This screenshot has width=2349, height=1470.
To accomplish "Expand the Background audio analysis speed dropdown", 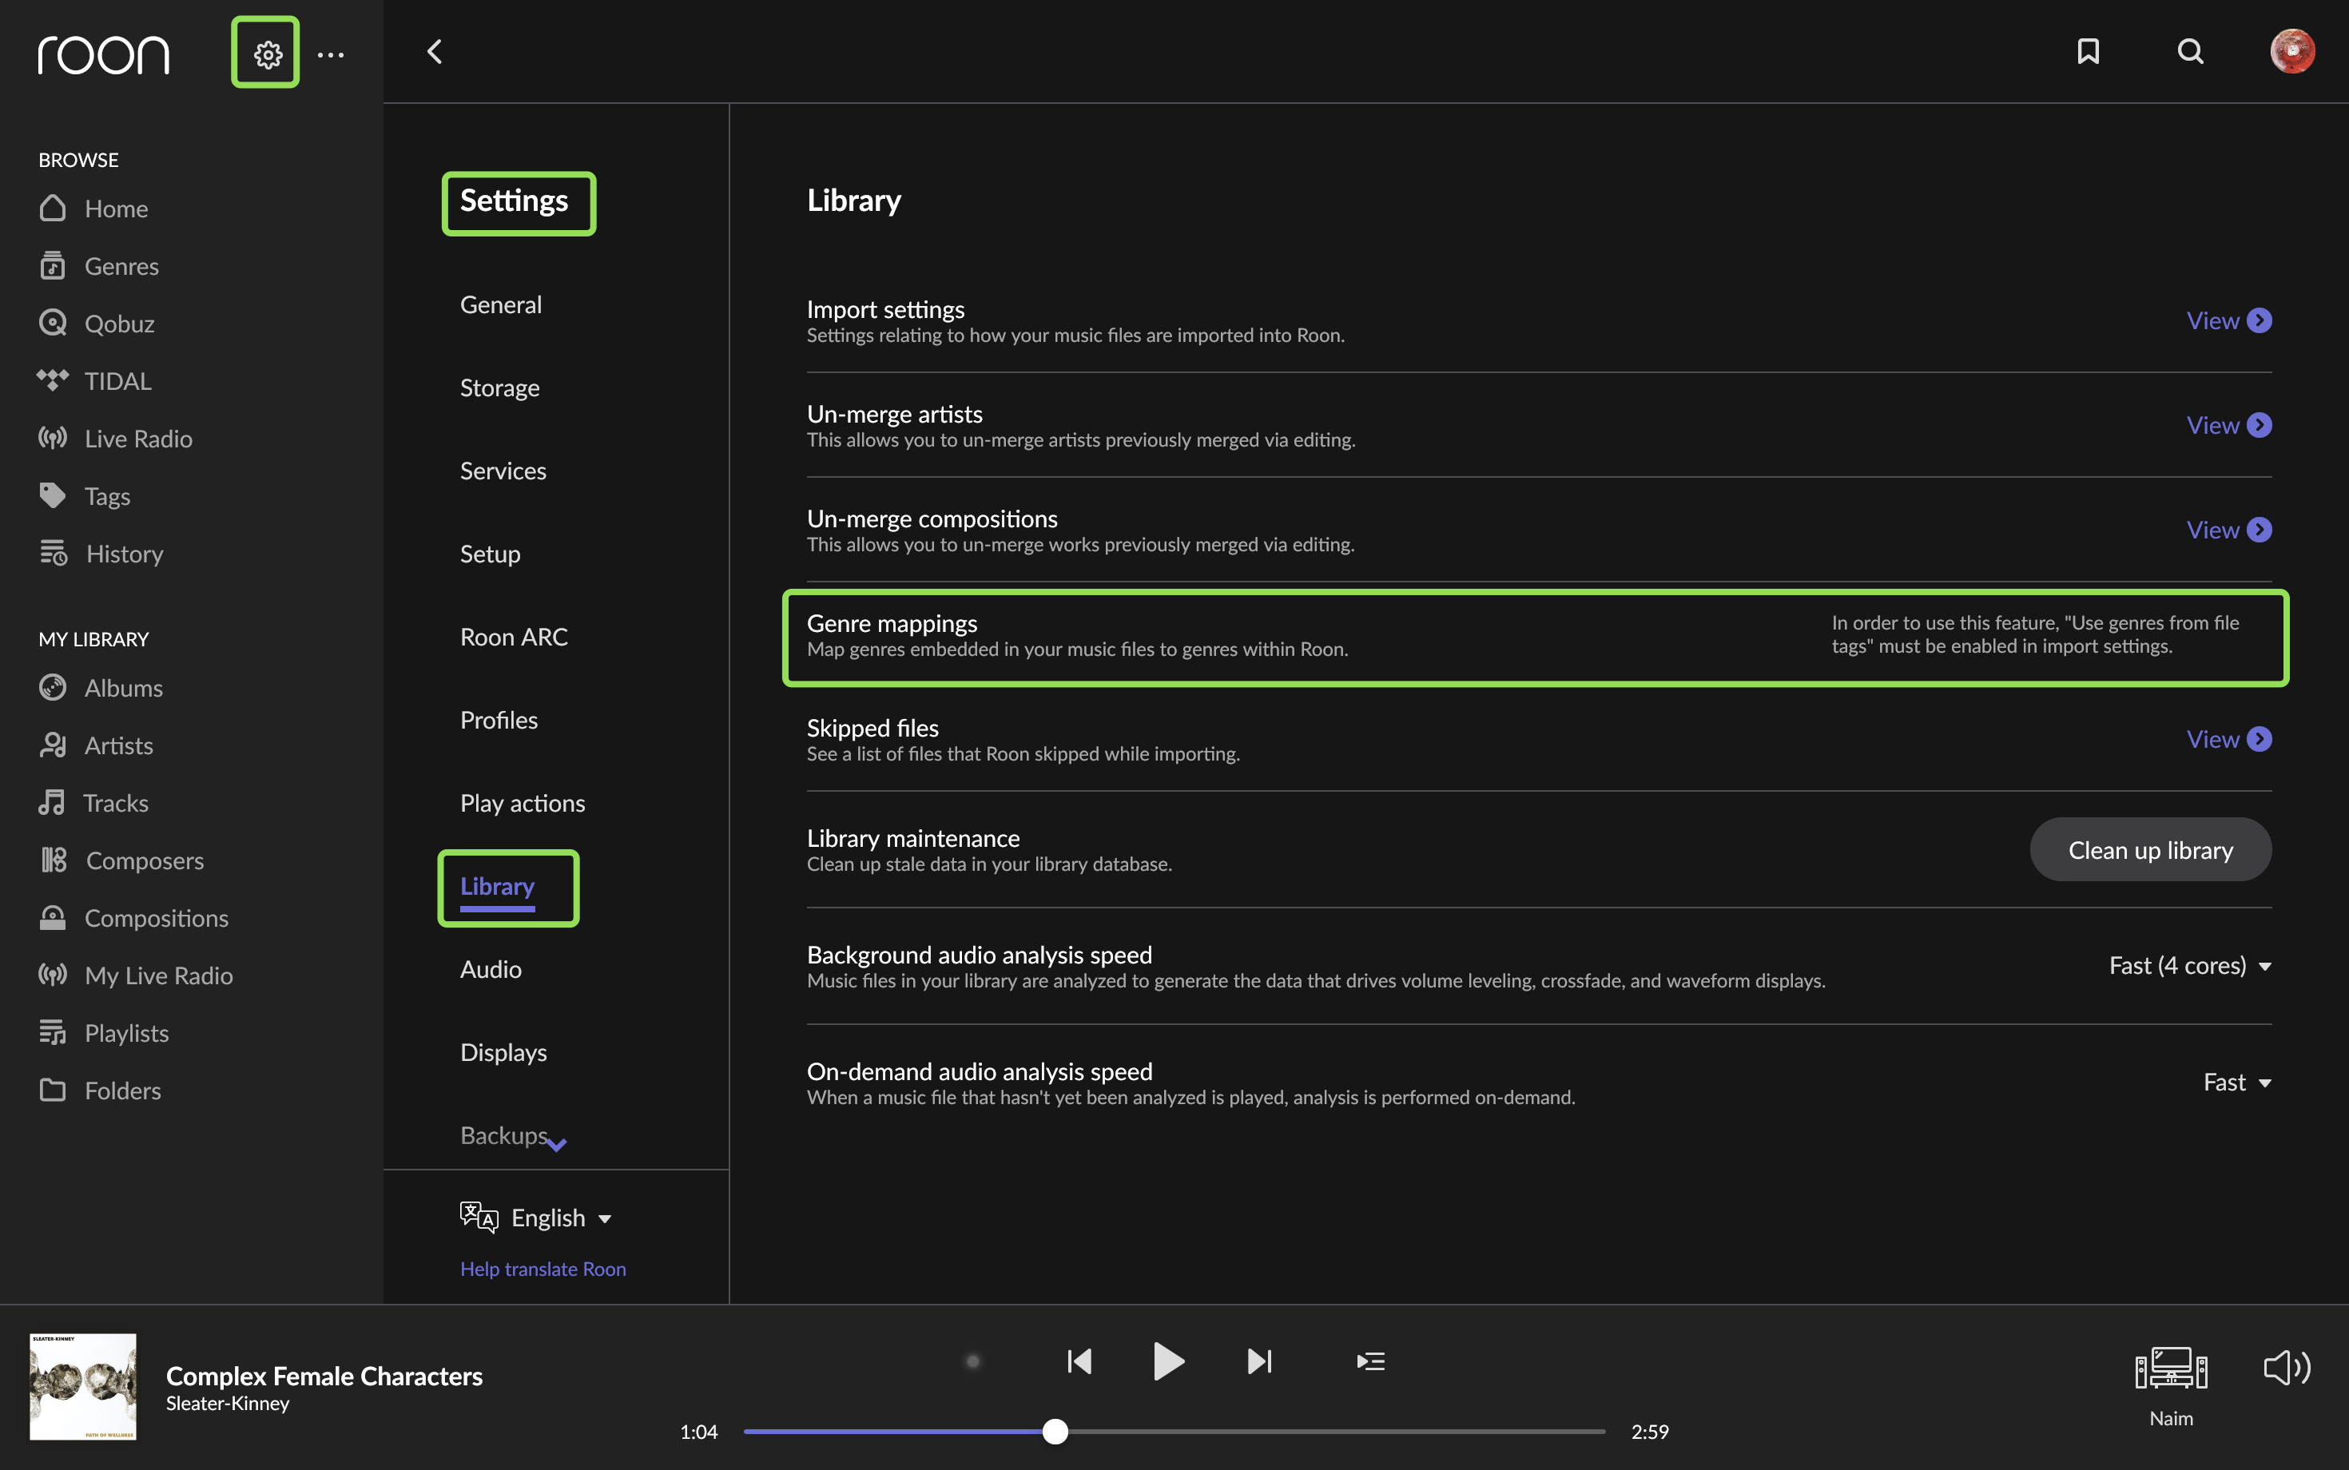I will 2189,965.
